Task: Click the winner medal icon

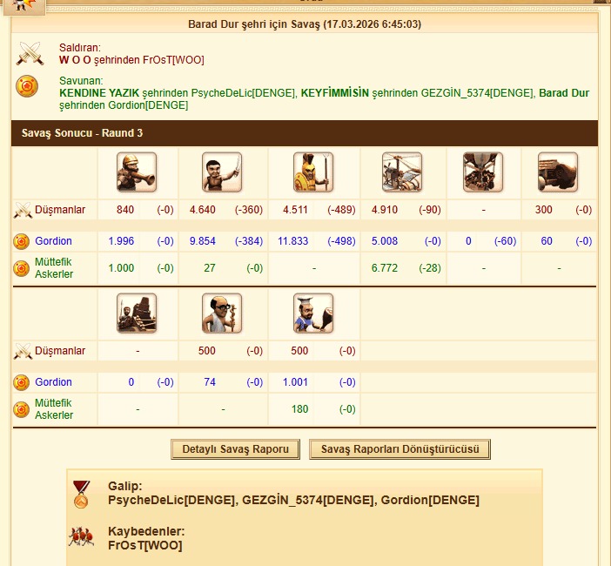Action: point(82,495)
